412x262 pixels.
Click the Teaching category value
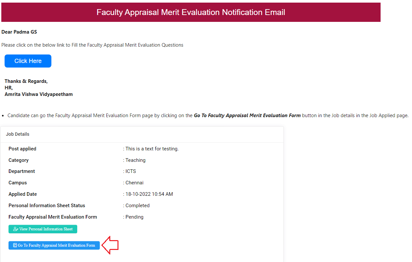coord(135,160)
